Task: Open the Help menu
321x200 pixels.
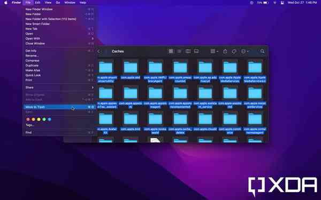Action: tap(83, 3)
